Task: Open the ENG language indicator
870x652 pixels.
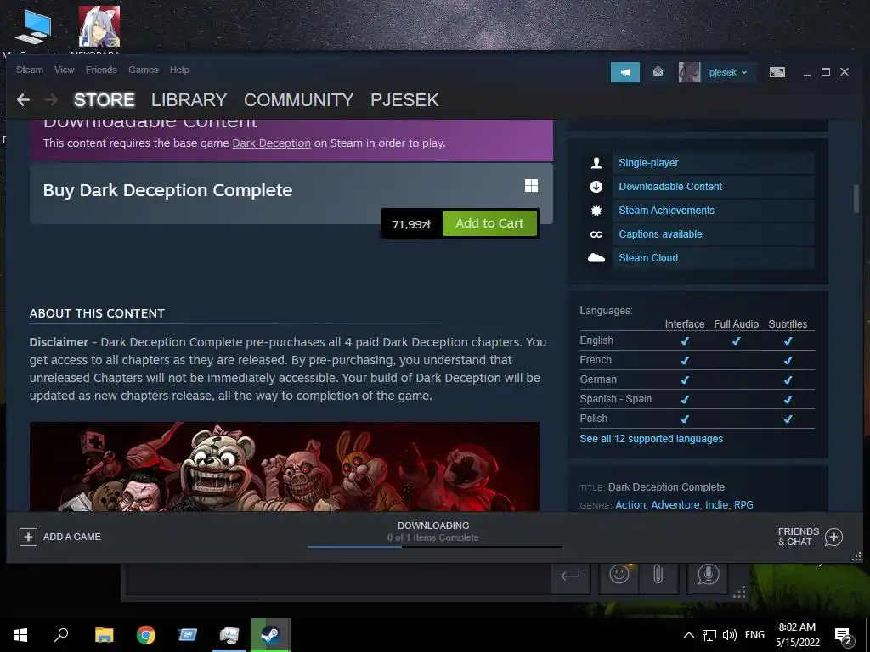Action: pyautogui.click(x=754, y=635)
